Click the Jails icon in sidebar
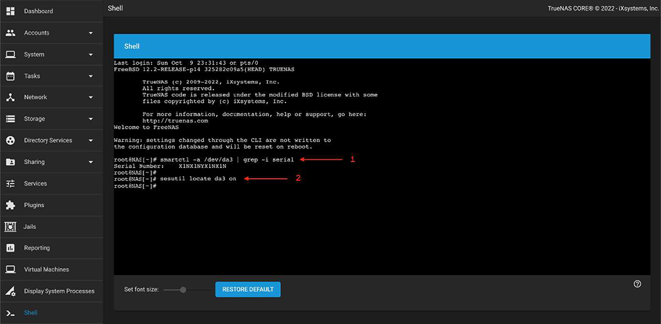 pos(11,226)
